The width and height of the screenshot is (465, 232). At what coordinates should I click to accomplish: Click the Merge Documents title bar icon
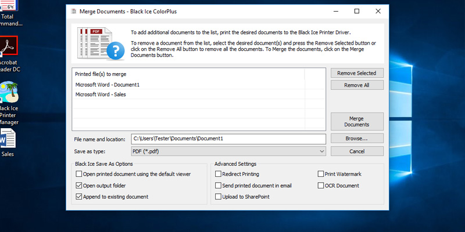[74, 11]
